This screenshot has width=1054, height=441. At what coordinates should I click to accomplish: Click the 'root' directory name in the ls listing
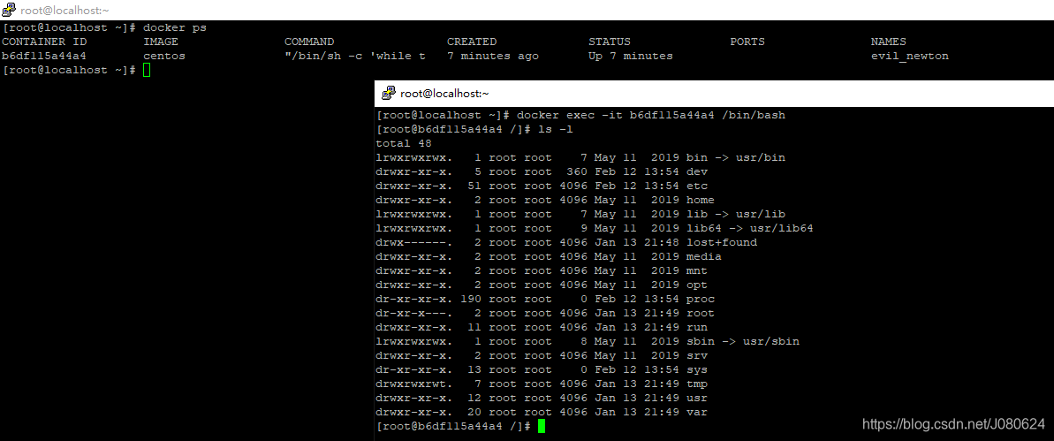coord(701,313)
